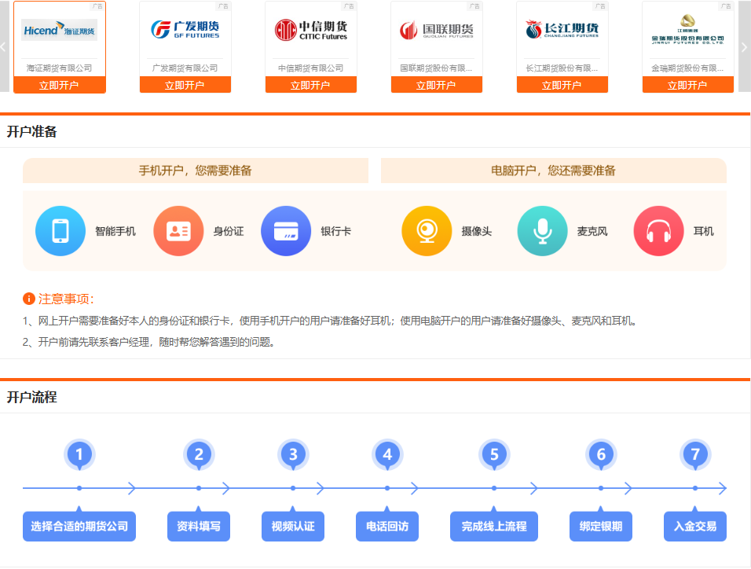Click the webcam (摄像头) icon

427,231
